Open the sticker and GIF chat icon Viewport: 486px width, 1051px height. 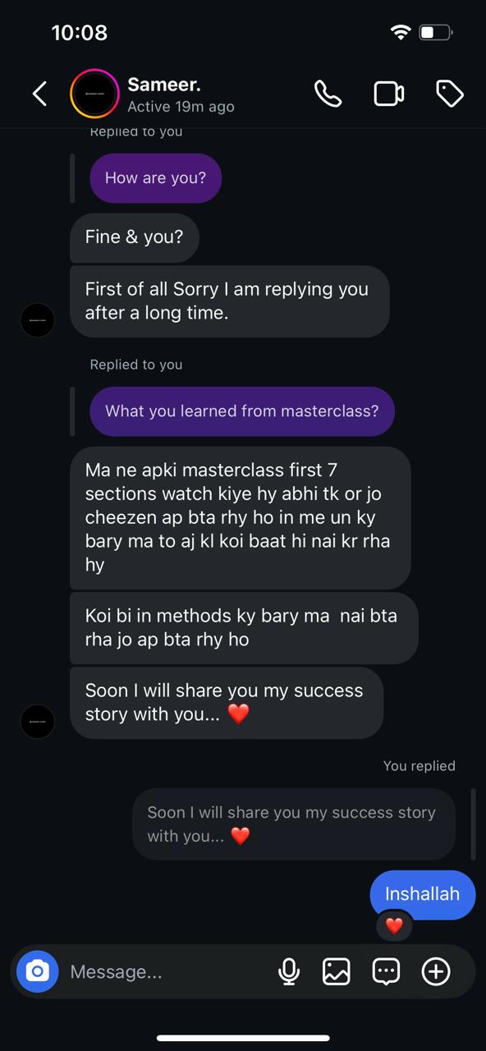pyautogui.click(x=386, y=971)
